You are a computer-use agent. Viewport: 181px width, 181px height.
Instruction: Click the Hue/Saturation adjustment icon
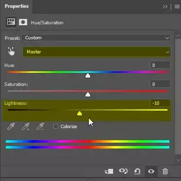coord(11,22)
